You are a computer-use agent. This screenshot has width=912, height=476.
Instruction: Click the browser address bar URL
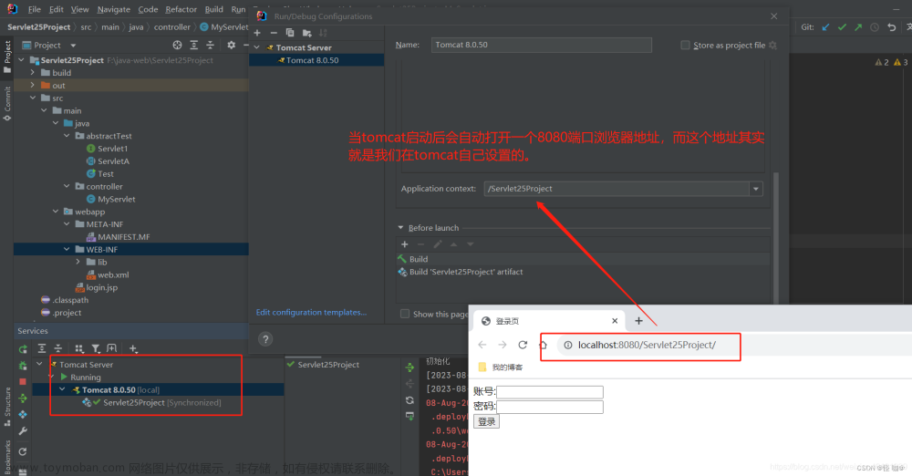click(x=647, y=345)
